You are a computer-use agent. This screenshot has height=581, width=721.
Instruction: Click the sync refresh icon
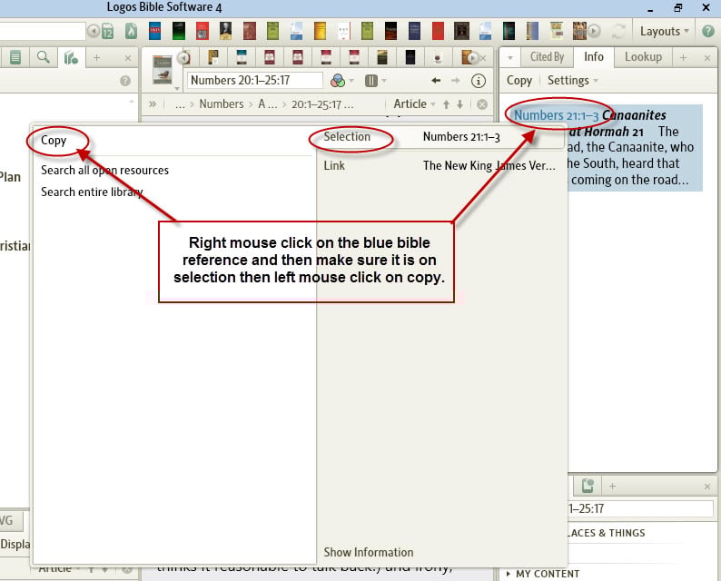point(618,31)
